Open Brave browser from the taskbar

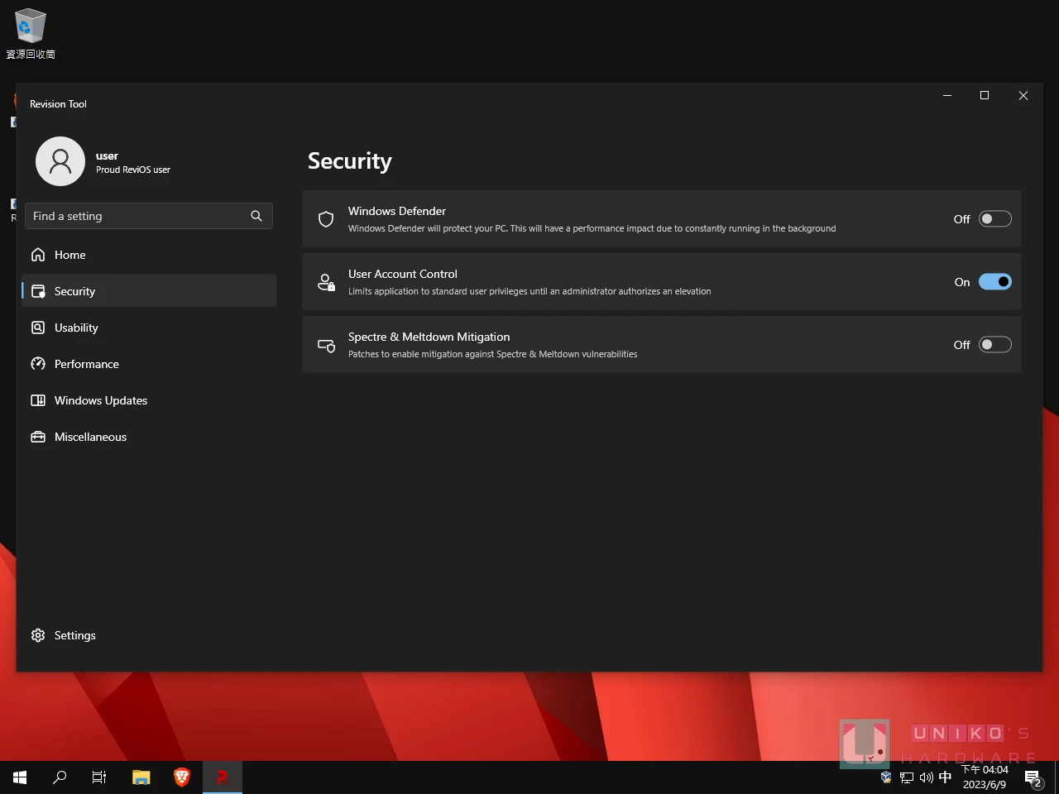pyautogui.click(x=182, y=777)
